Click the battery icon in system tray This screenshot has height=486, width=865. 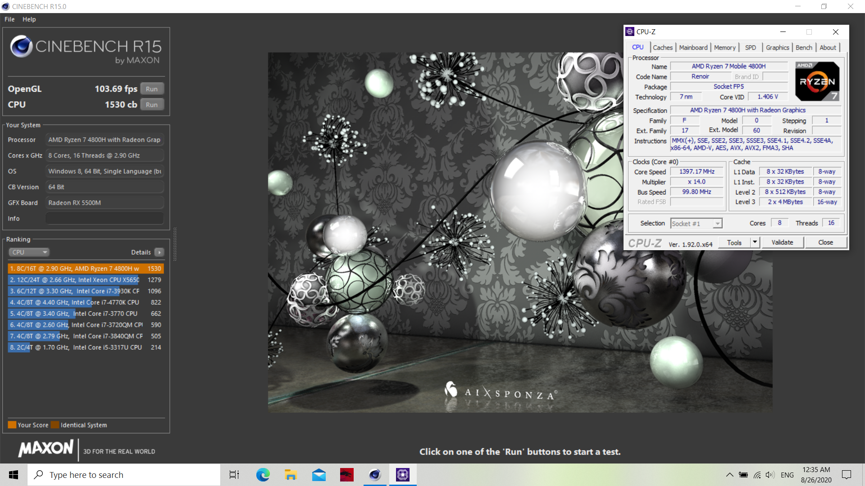[x=743, y=475]
